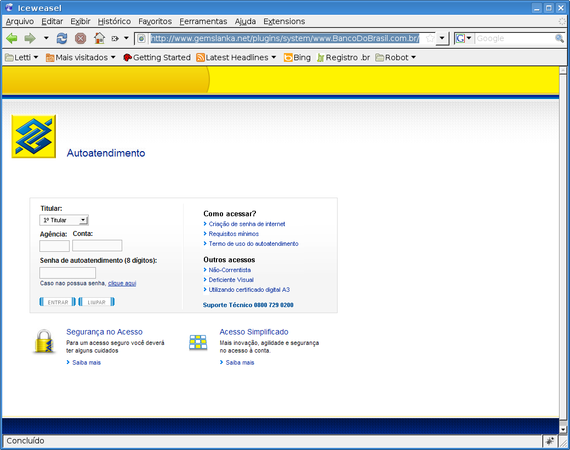Open the Ferramentas menu
This screenshot has height=450, width=570.
coord(203,21)
